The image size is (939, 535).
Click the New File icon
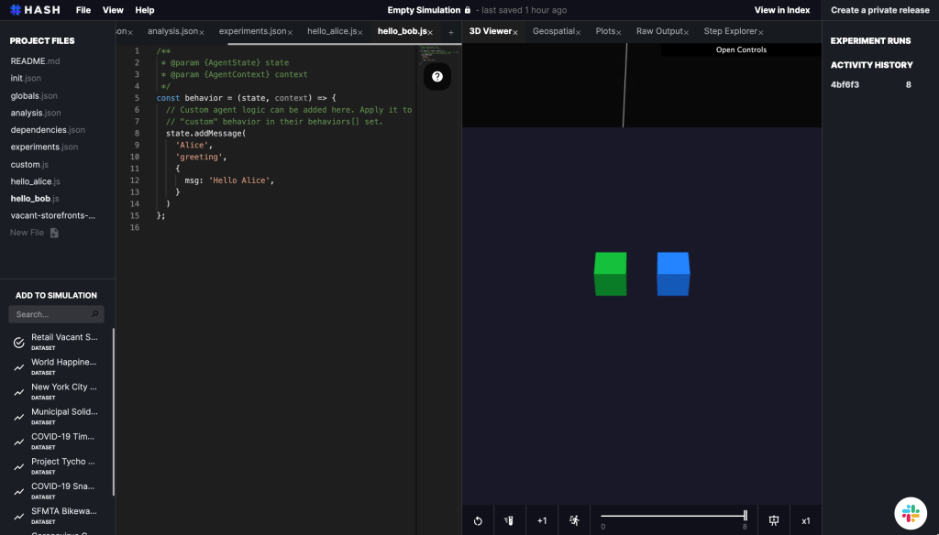coord(54,233)
